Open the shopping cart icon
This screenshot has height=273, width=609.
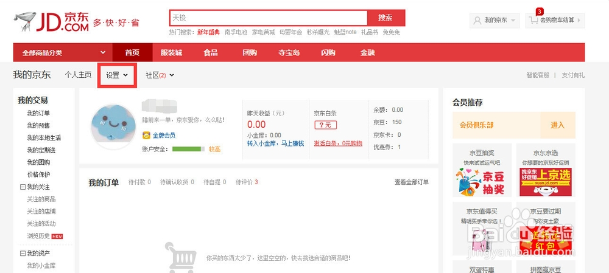point(533,20)
